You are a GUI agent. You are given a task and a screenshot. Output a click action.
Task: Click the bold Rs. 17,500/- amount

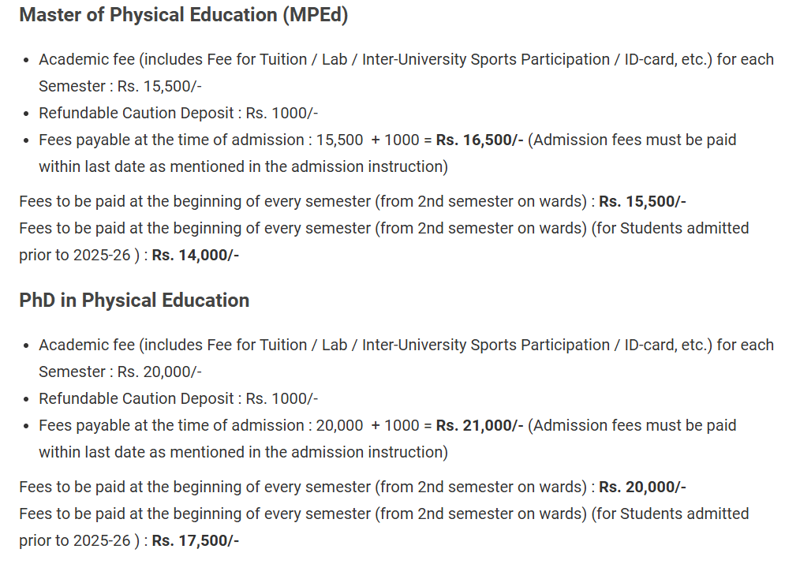pos(196,540)
